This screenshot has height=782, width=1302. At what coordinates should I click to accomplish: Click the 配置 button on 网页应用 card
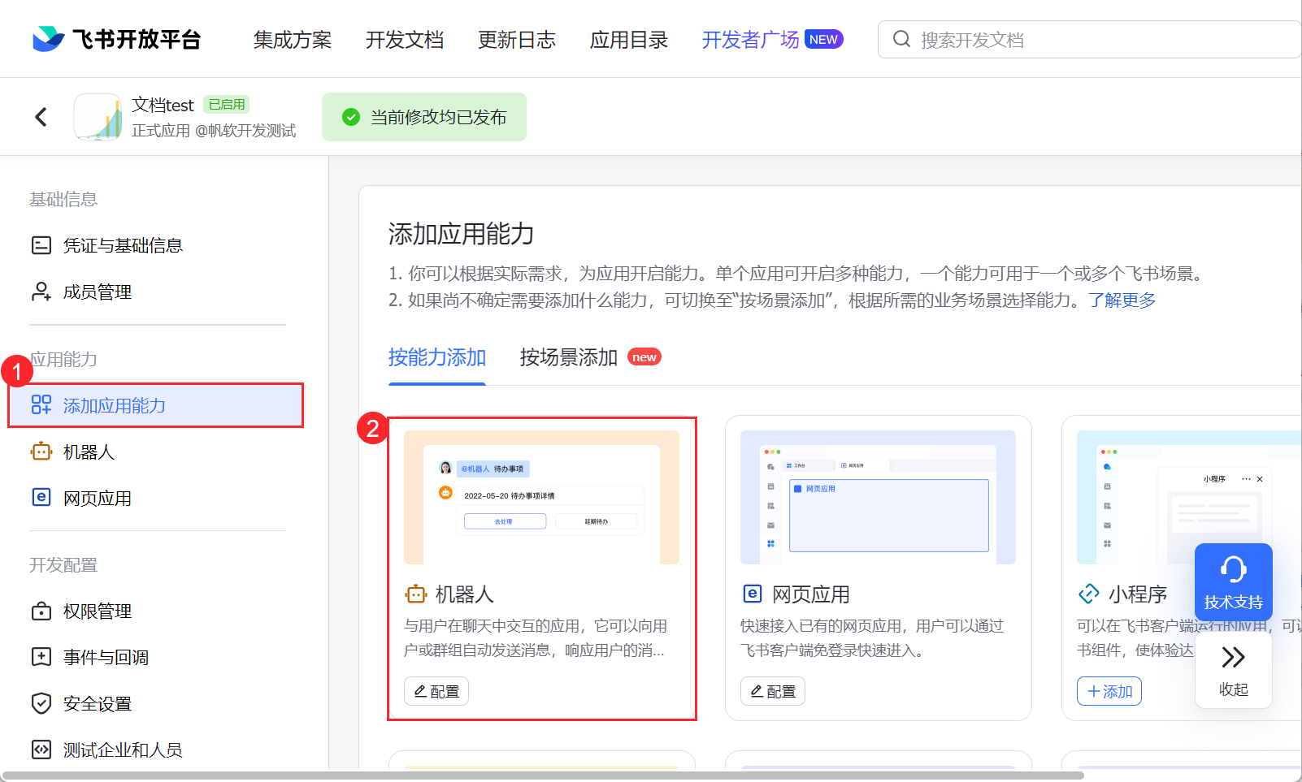click(773, 691)
